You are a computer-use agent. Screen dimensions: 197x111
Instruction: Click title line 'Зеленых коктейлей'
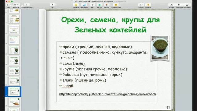click(111, 30)
